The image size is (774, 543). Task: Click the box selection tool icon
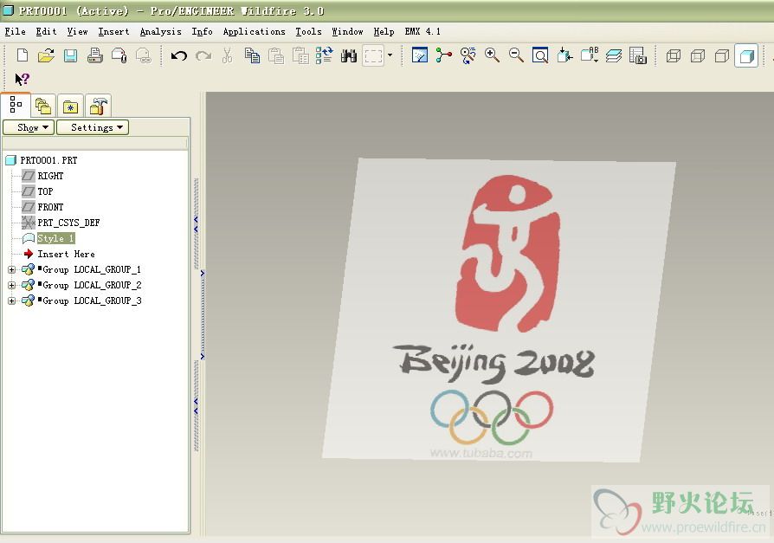click(x=374, y=55)
